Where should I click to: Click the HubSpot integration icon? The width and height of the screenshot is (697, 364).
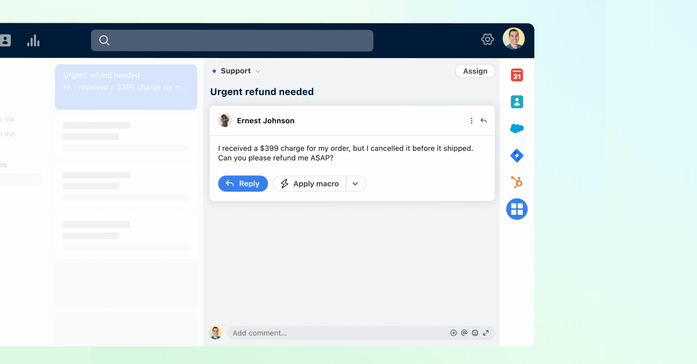click(516, 182)
